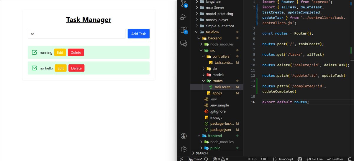
Task: Expand the model-practicing folder
Action: [x=197, y=14]
